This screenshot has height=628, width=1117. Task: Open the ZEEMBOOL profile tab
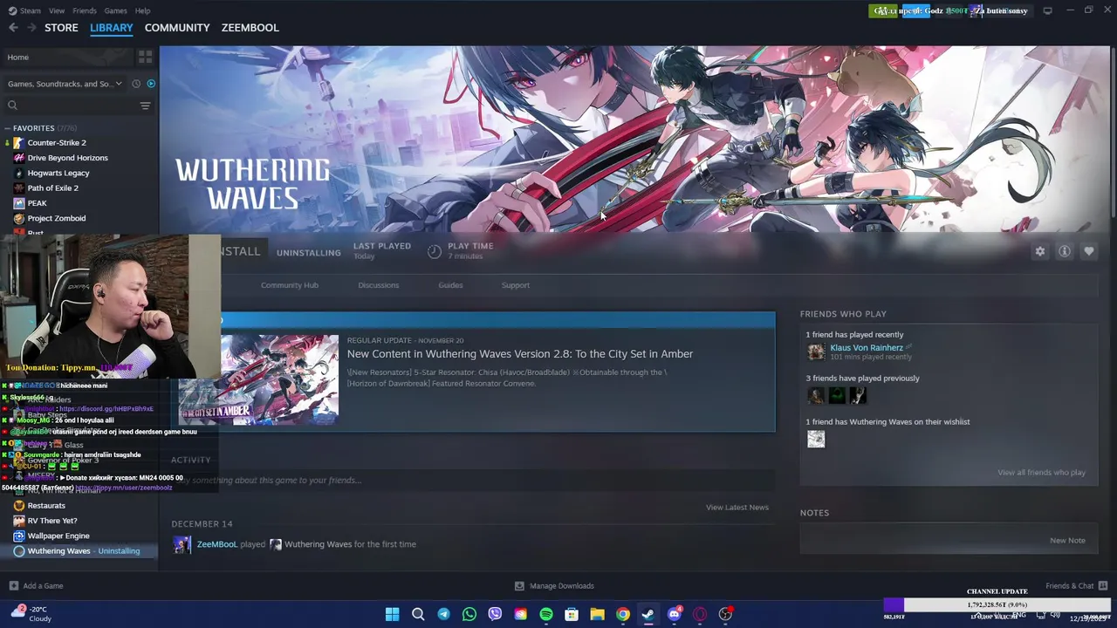point(250,28)
